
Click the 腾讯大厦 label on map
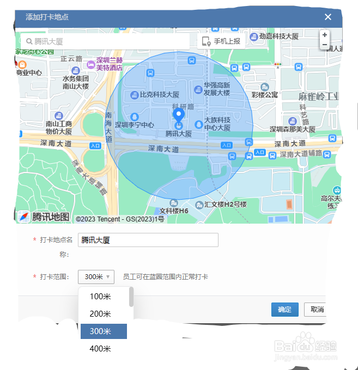(178, 134)
